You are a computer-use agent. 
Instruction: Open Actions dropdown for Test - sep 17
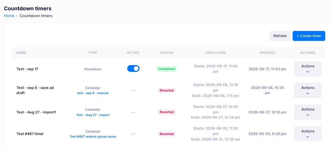pyautogui.click(x=308, y=69)
